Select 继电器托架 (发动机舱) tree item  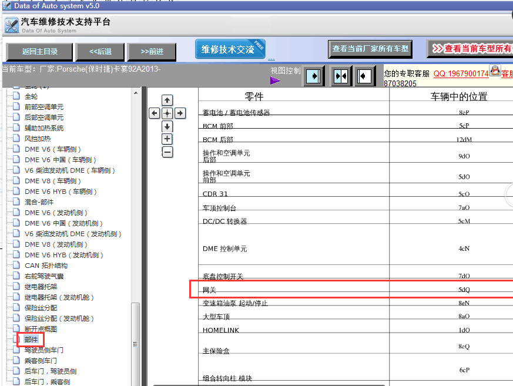tap(59, 297)
